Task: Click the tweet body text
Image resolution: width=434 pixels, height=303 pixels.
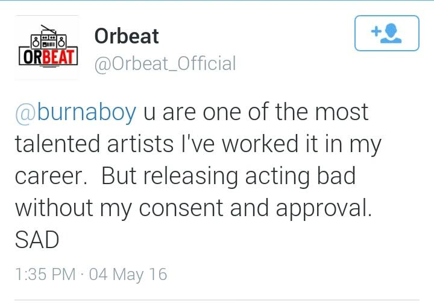Action: tap(193, 175)
